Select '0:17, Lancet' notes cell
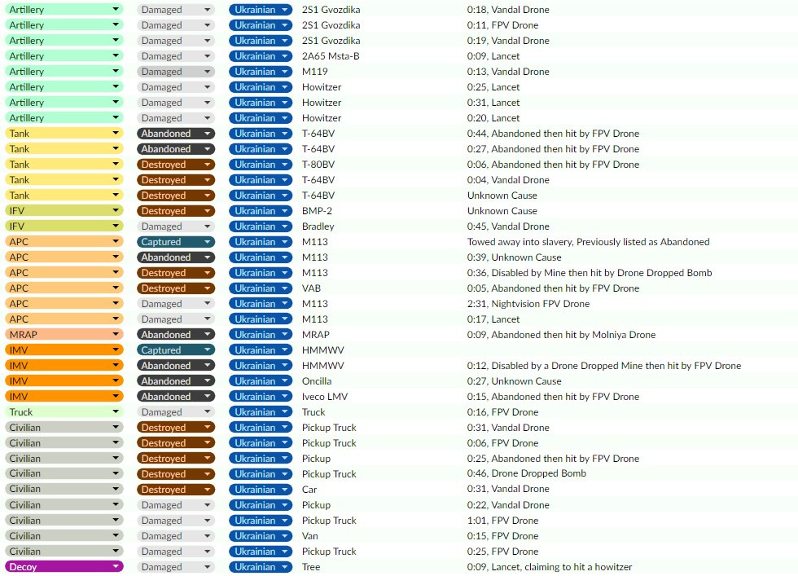Image resolution: width=798 pixels, height=576 pixels. tap(493, 319)
